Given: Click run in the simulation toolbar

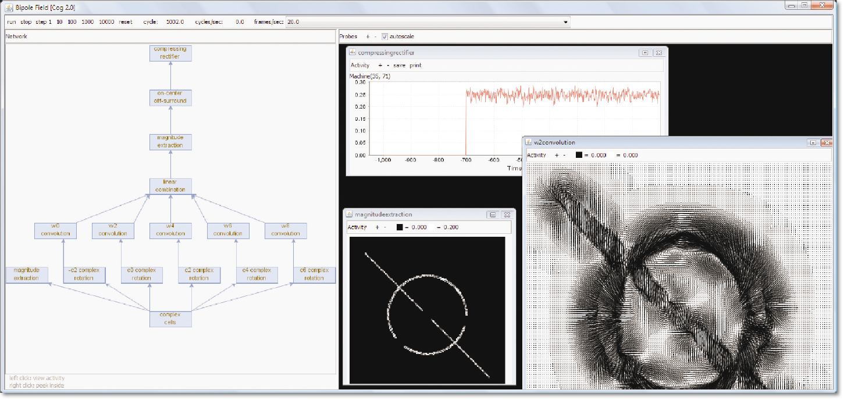Looking at the screenshot, I should 12,22.
